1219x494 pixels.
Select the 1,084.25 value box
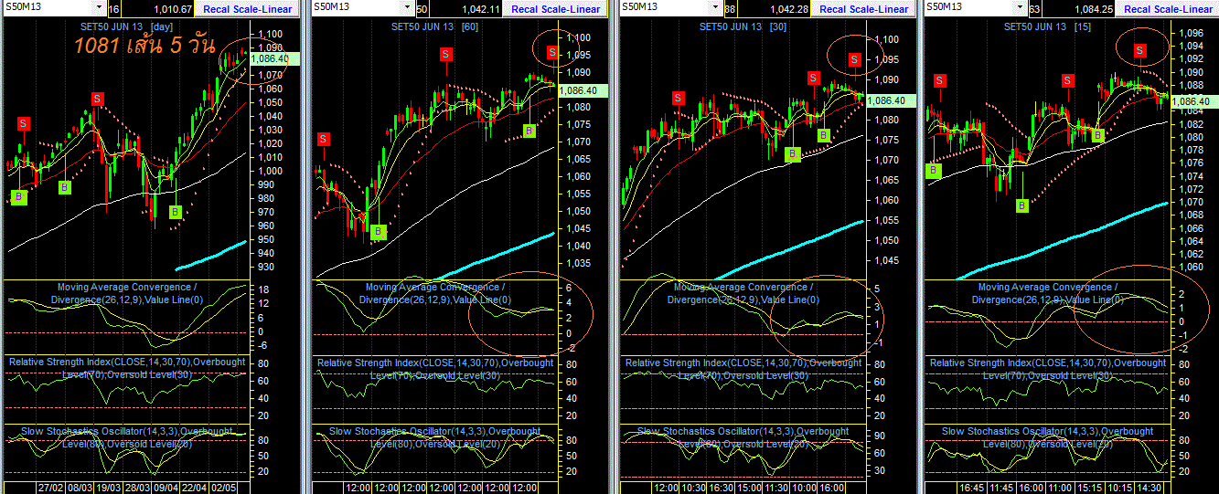pyautogui.click(x=1079, y=9)
